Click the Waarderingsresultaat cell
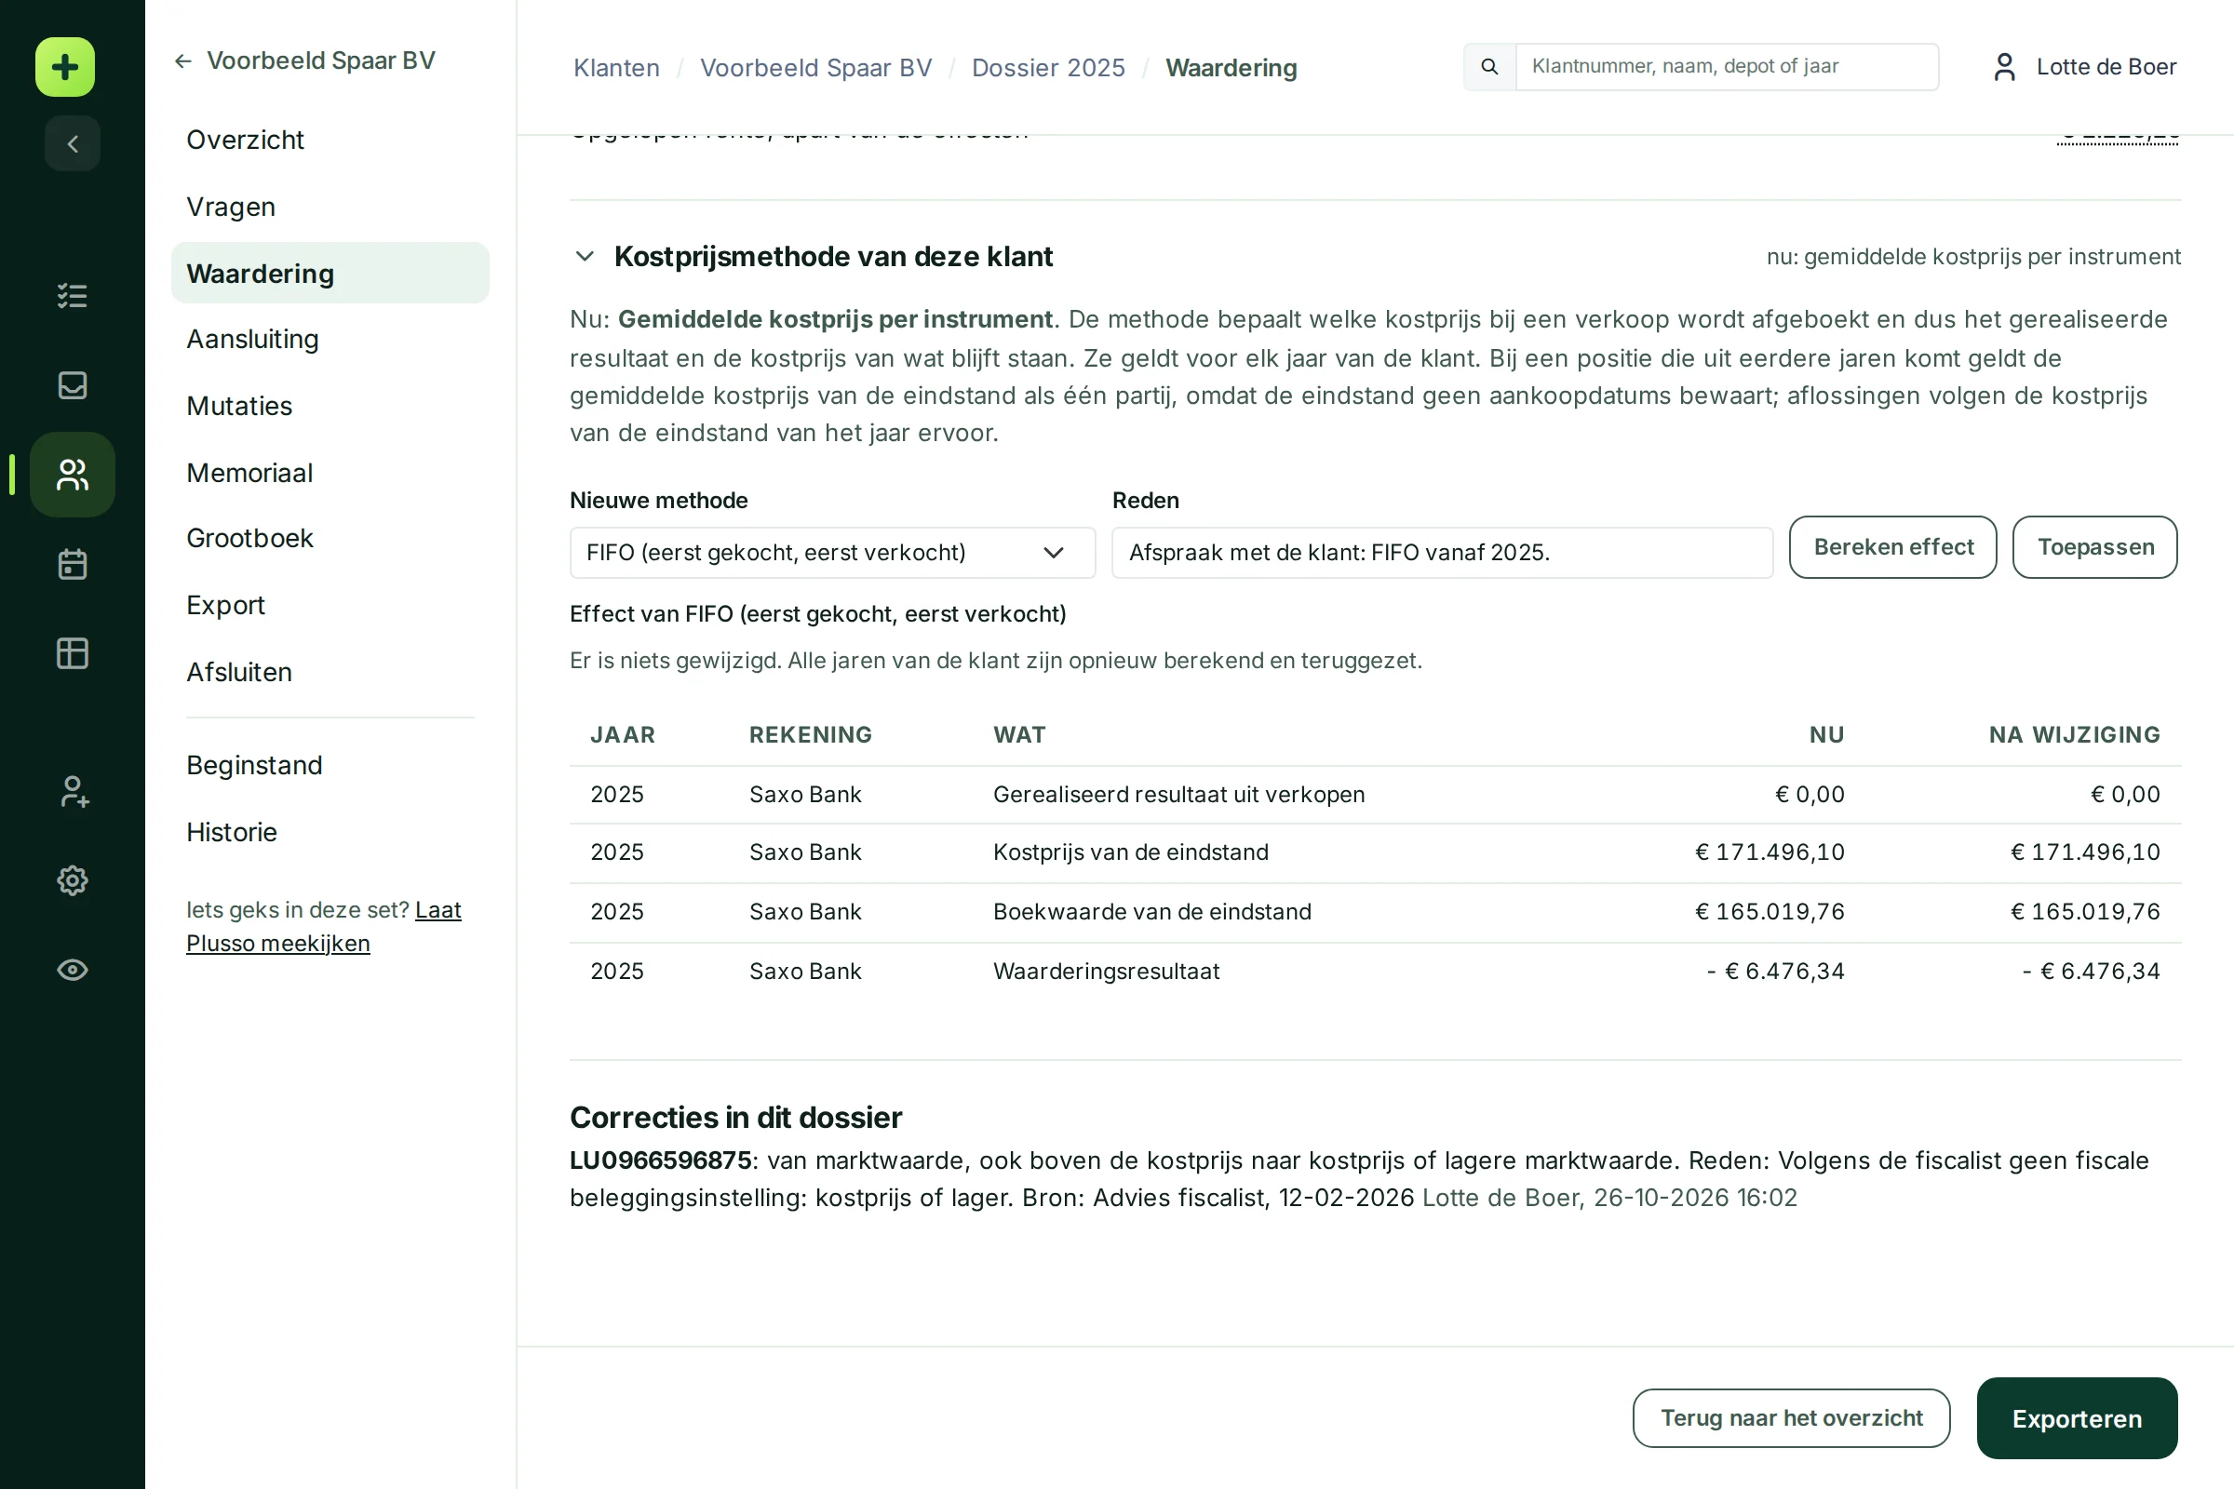This screenshot has width=2234, height=1489. [1107, 972]
